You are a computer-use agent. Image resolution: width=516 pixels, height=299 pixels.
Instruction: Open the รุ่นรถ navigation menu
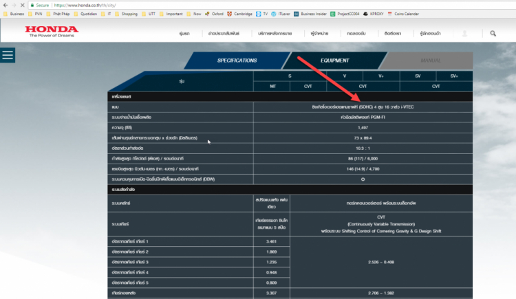184,34
